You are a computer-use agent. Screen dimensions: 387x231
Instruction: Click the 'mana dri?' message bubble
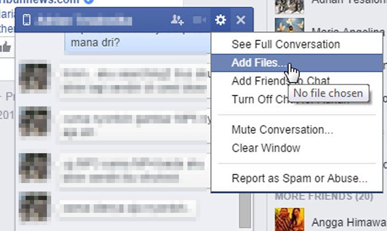point(137,43)
